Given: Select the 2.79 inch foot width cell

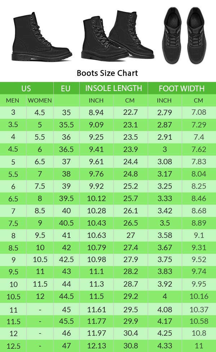Looking at the screenshot, I should click(165, 112).
